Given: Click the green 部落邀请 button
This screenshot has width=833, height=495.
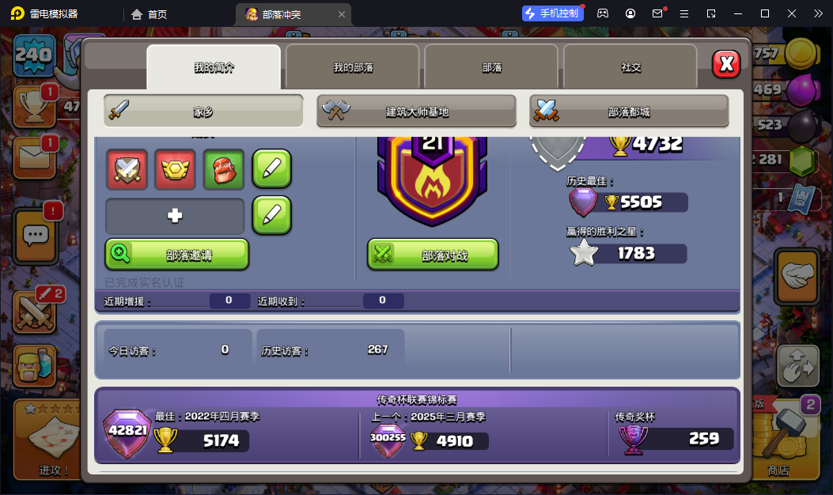Looking at the screenshot, I should point(177,255).
